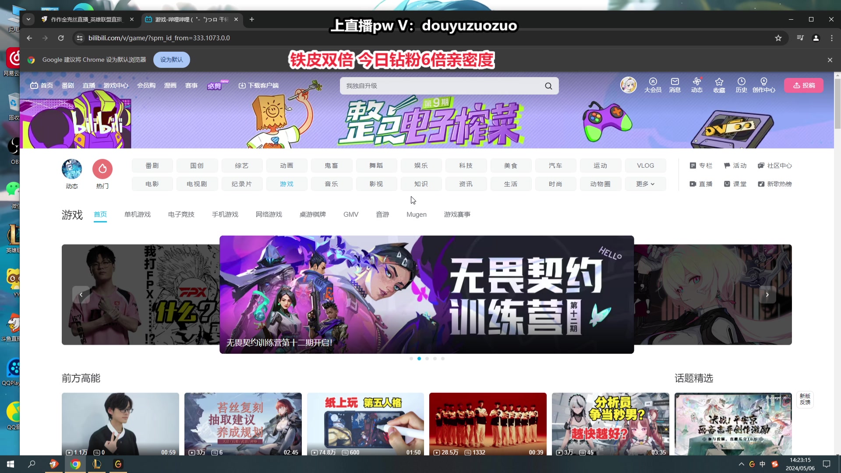Image resolution: width=841 pixels, height=473 pixels.
Task: Bookmark page with Chrome star icon
Action: click(x=778, y=38)
